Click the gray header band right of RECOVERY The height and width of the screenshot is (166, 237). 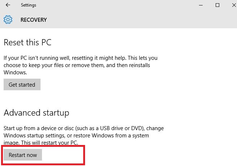tap(140, 20)
